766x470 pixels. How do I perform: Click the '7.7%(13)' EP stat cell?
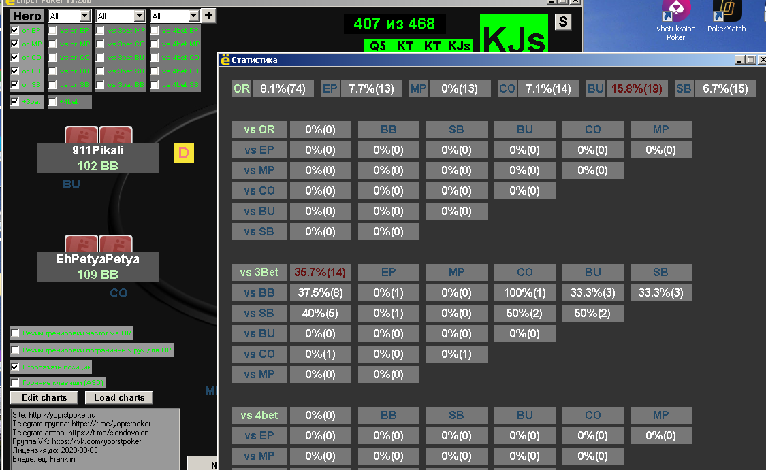(x=371, y=89)
